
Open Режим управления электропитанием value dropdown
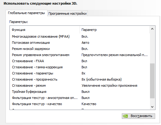coord(114,55)
